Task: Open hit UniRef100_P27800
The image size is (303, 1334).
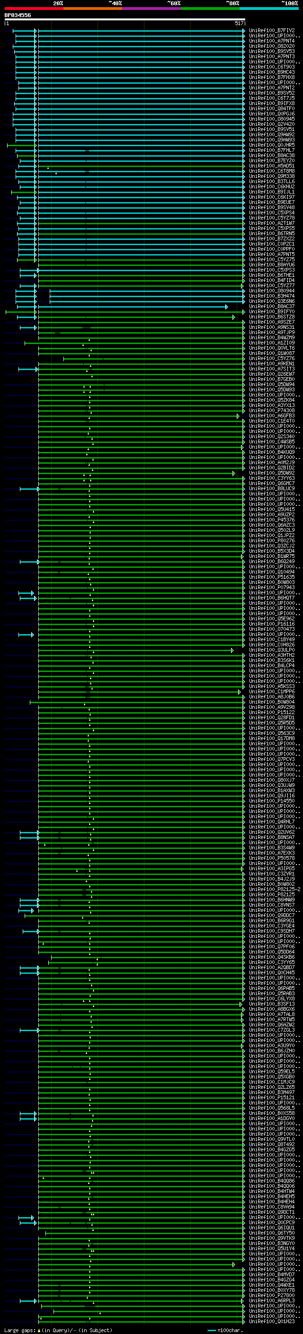Action: point(272,1296)
